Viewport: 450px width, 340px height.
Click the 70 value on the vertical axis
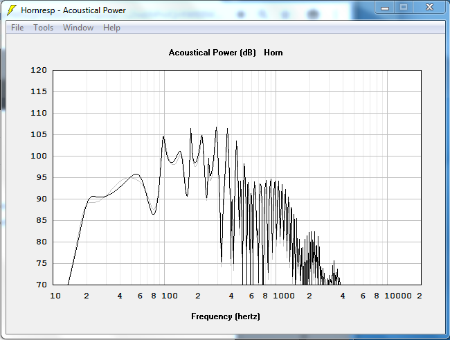42,285
